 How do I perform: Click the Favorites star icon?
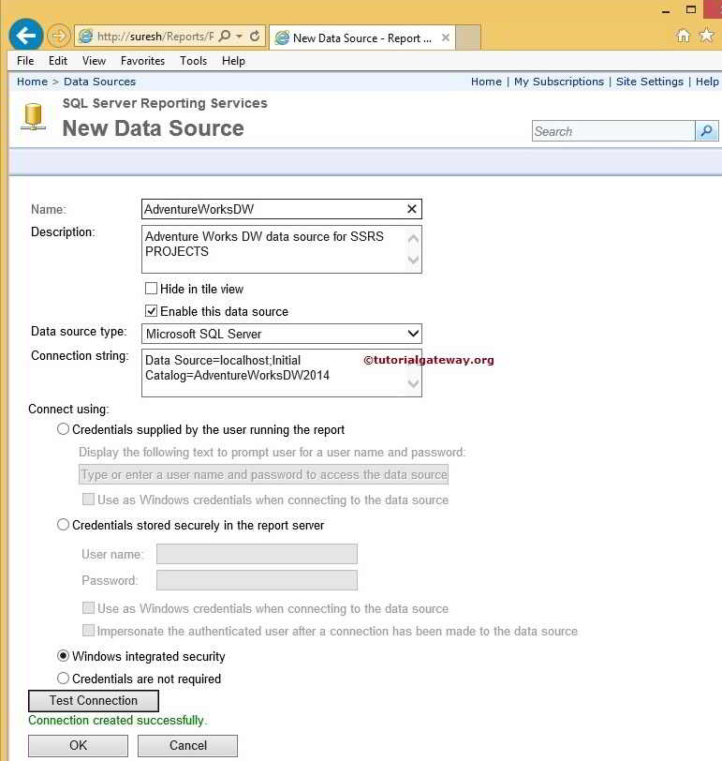(x=707, y=35)
